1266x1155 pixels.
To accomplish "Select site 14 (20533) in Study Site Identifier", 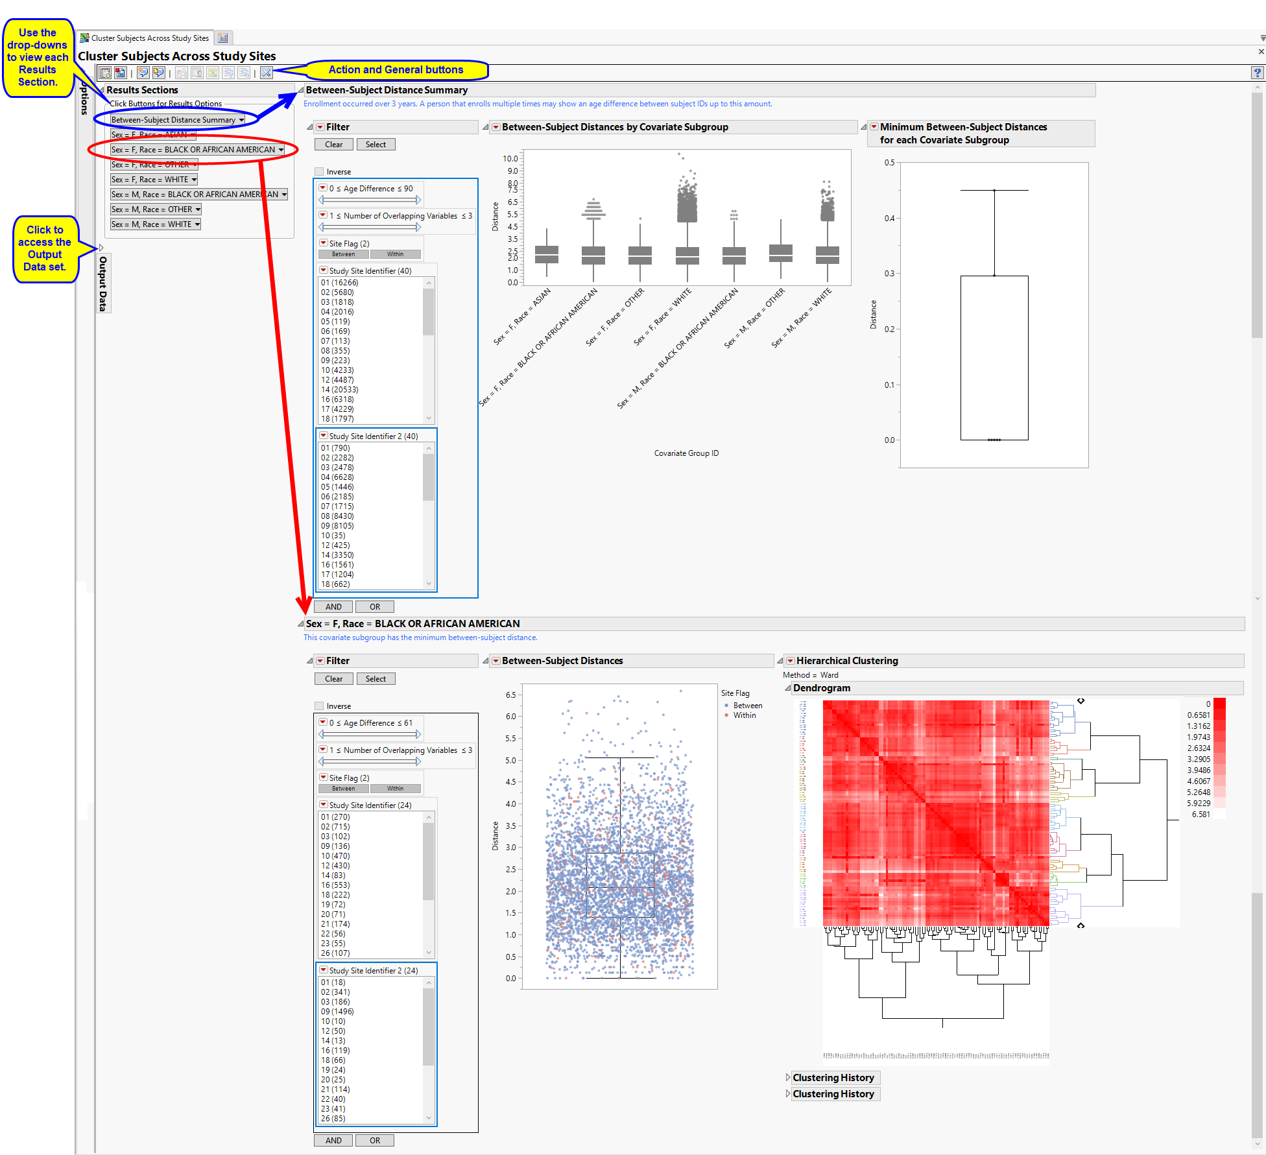I will (339, 390).
